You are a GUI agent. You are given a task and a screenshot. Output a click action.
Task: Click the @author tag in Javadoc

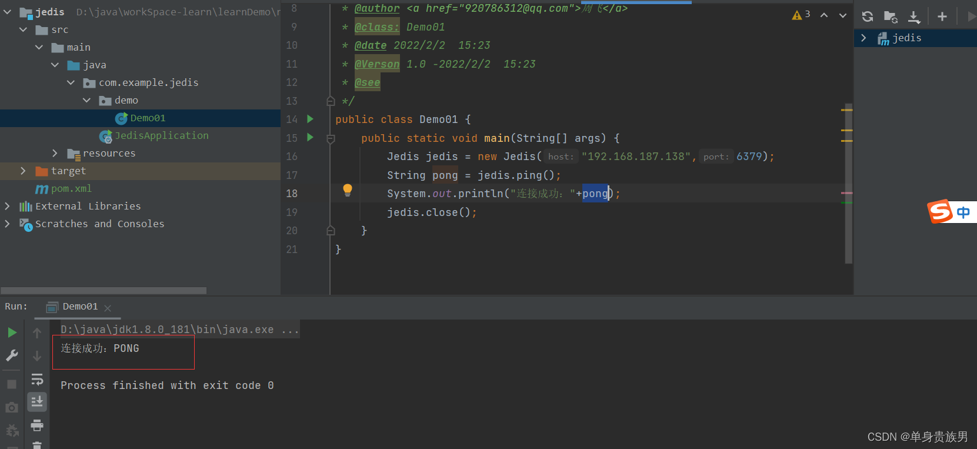click(377, 8)
